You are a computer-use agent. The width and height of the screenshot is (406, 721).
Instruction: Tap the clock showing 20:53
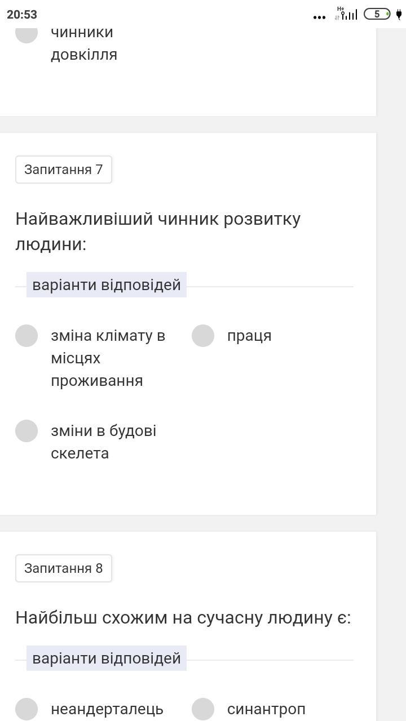[x=22, y=15]
